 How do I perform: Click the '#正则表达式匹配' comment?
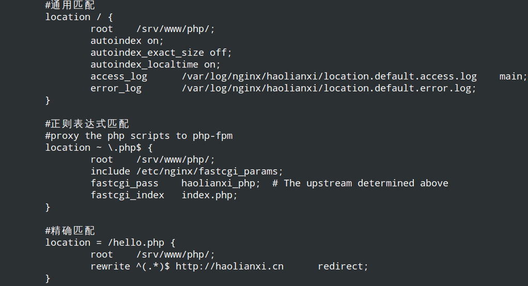pyautogui.click(x=87, y=124)
